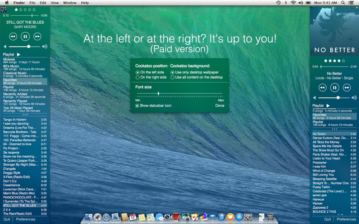
Task: Open iBooks from the dock
Action: point(230,217)
